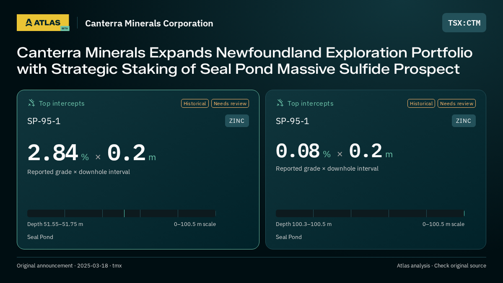Click the Canterra Minerals Corporation company name
Image resolution: width=503 pixels, height=283 pixels.
tap(149, 23)
